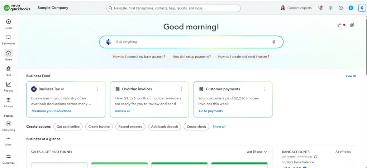Click Overdue invoices card icon
Image resolution: width=367 pixels, height=168 pixels.
(118, 89)
